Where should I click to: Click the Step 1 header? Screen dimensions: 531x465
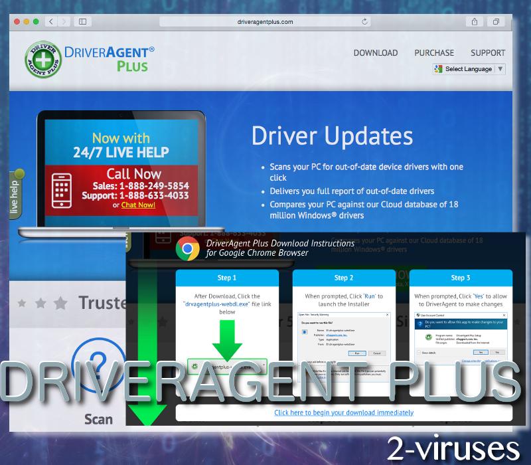click(227, 278)
